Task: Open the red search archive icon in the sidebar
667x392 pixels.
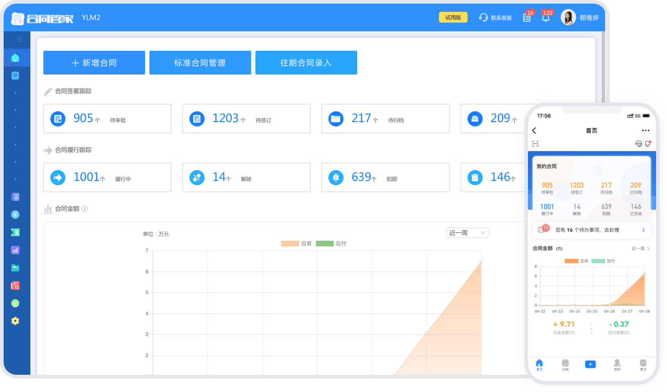Action: click(x=15, y=285)
